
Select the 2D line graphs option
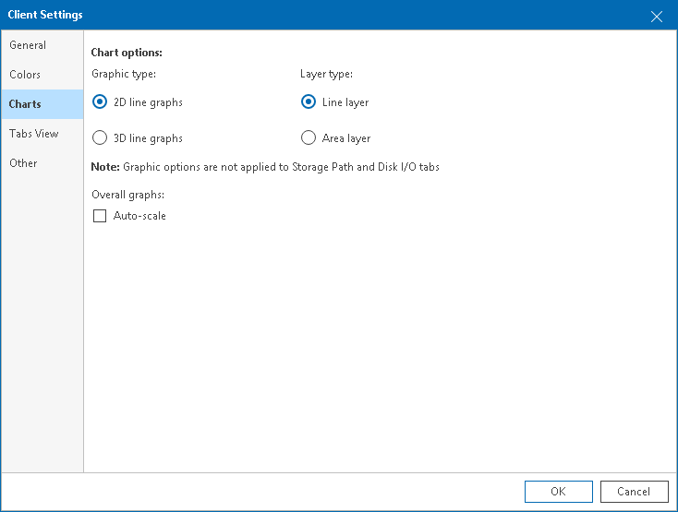100,102
